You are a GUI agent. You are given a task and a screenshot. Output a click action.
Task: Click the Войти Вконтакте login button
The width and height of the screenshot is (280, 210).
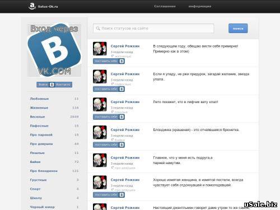tap(54, 85)
